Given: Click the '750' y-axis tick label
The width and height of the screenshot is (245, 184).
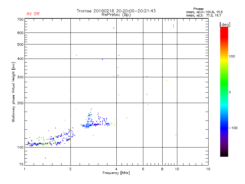Looking at the screenshot, I should pos(20,19).
